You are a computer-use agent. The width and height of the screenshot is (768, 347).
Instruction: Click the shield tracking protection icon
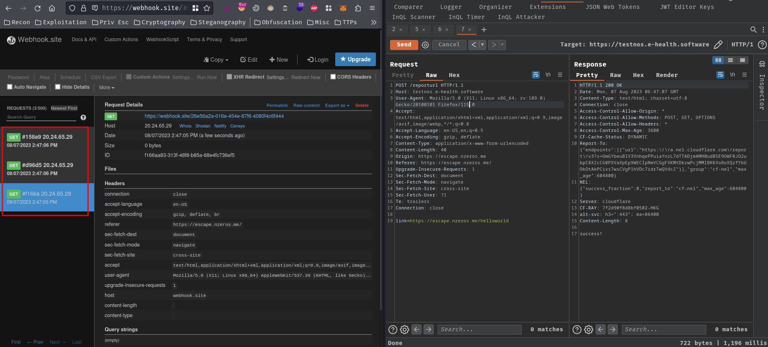click(x=72, y=8)
